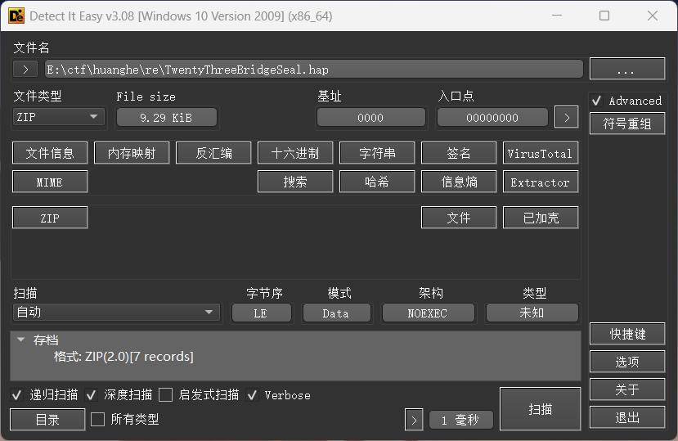The width and height of the screenshot is (678, 441).
Task: Click the 类型 未知 field
Action: coord(532,313)
